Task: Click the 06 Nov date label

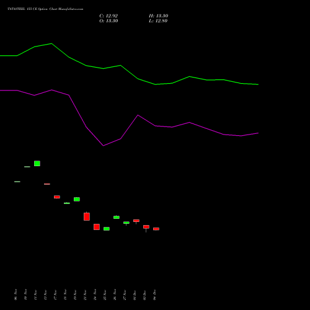Action: (x=15, y=294)
